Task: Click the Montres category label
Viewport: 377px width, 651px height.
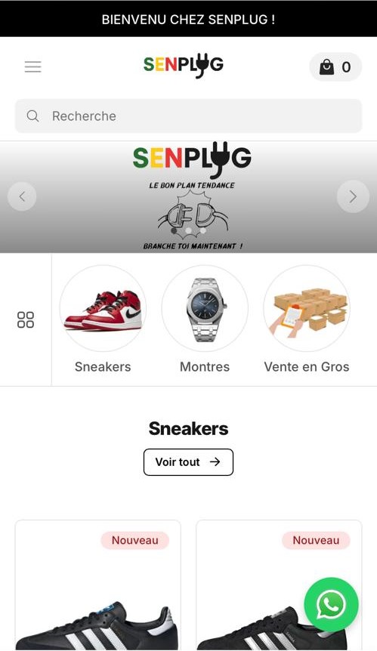Action: click(x=205, y=366)
